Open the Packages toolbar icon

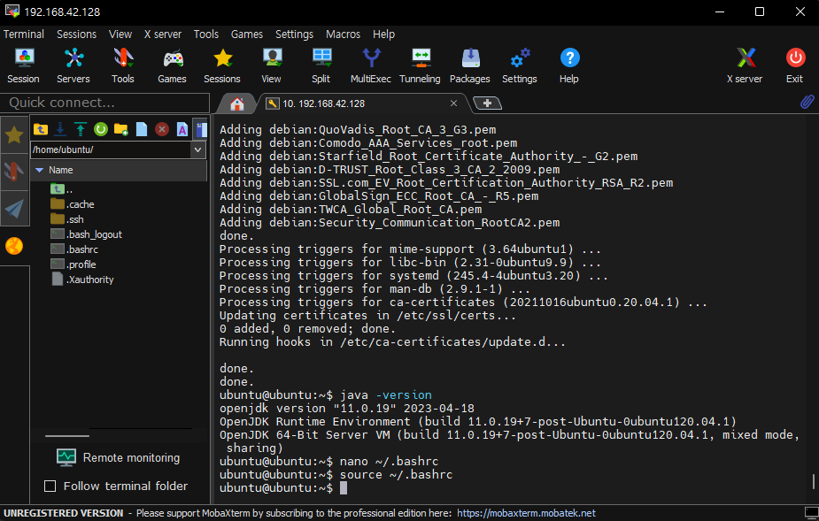coord(470,65)
